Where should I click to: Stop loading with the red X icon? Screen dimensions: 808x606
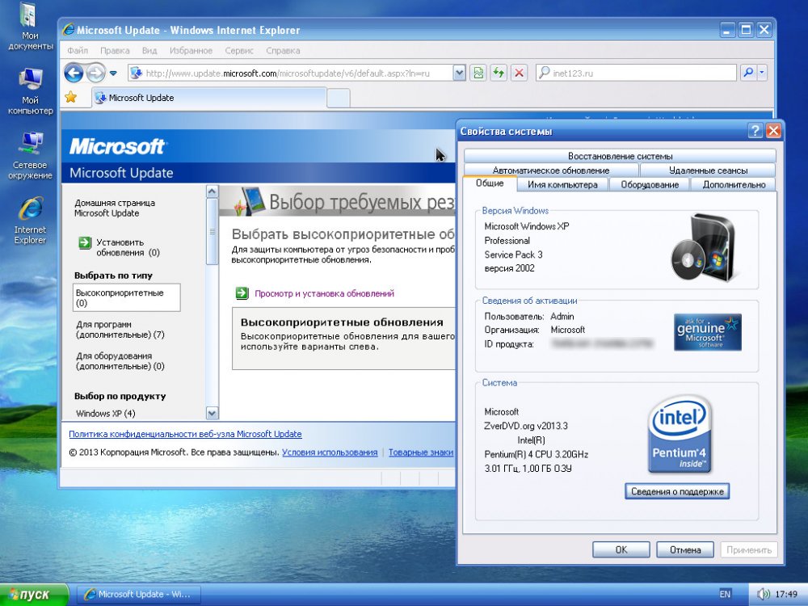[x=519, y=74]
